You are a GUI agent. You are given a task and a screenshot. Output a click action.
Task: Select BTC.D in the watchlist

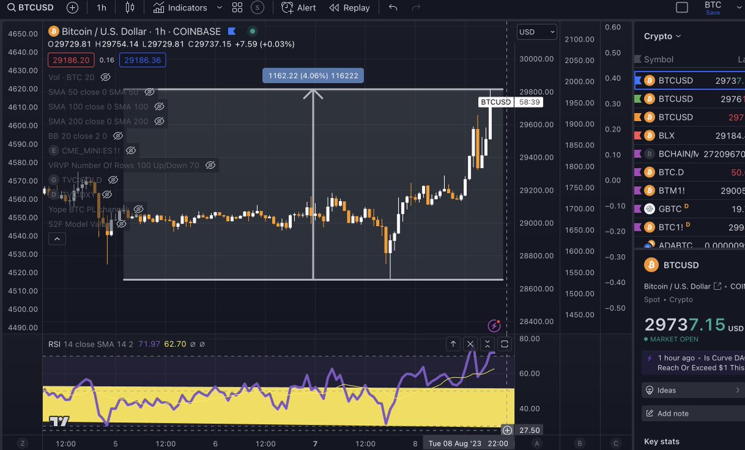tap(689, 172)
